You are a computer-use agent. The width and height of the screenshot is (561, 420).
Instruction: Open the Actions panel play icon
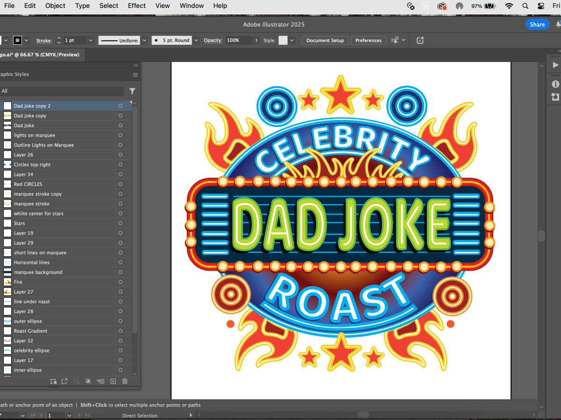click(555, 65)
